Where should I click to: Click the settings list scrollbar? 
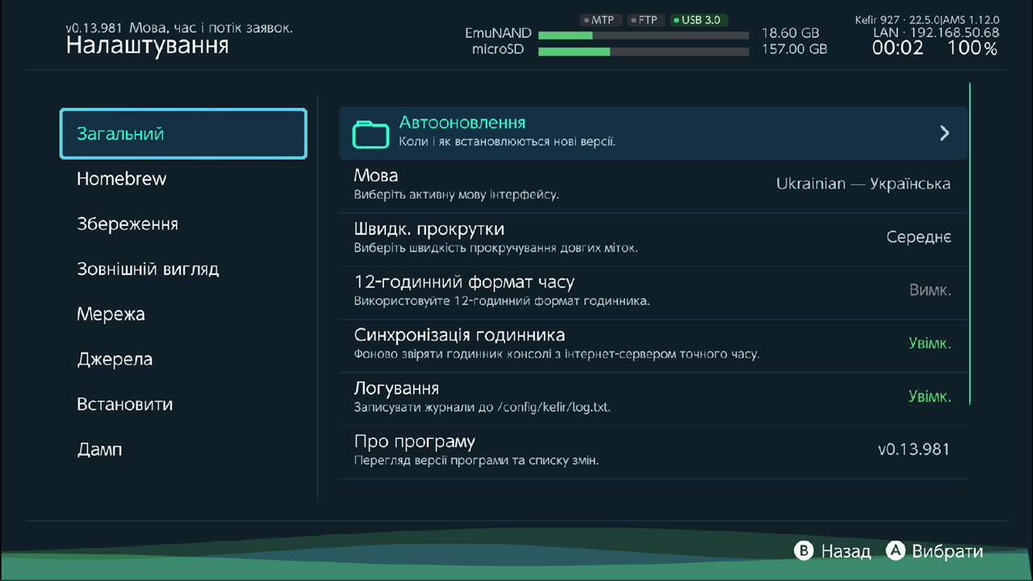(970, 242)
